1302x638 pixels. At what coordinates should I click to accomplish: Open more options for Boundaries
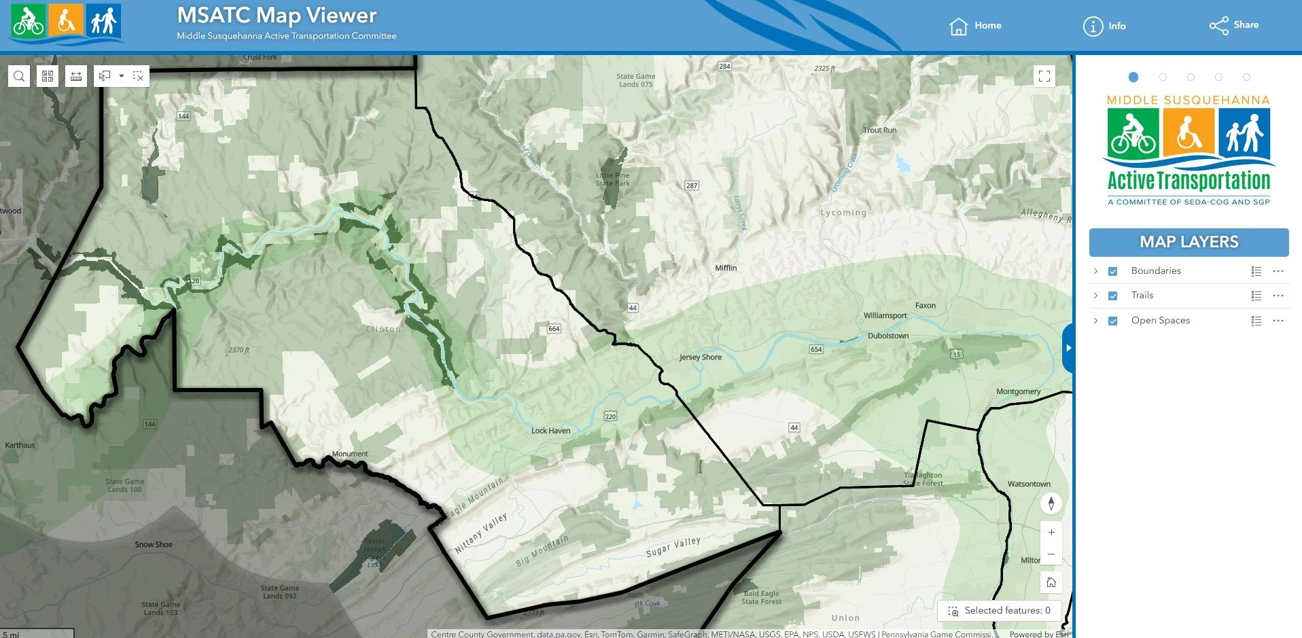pos(1278,271)
